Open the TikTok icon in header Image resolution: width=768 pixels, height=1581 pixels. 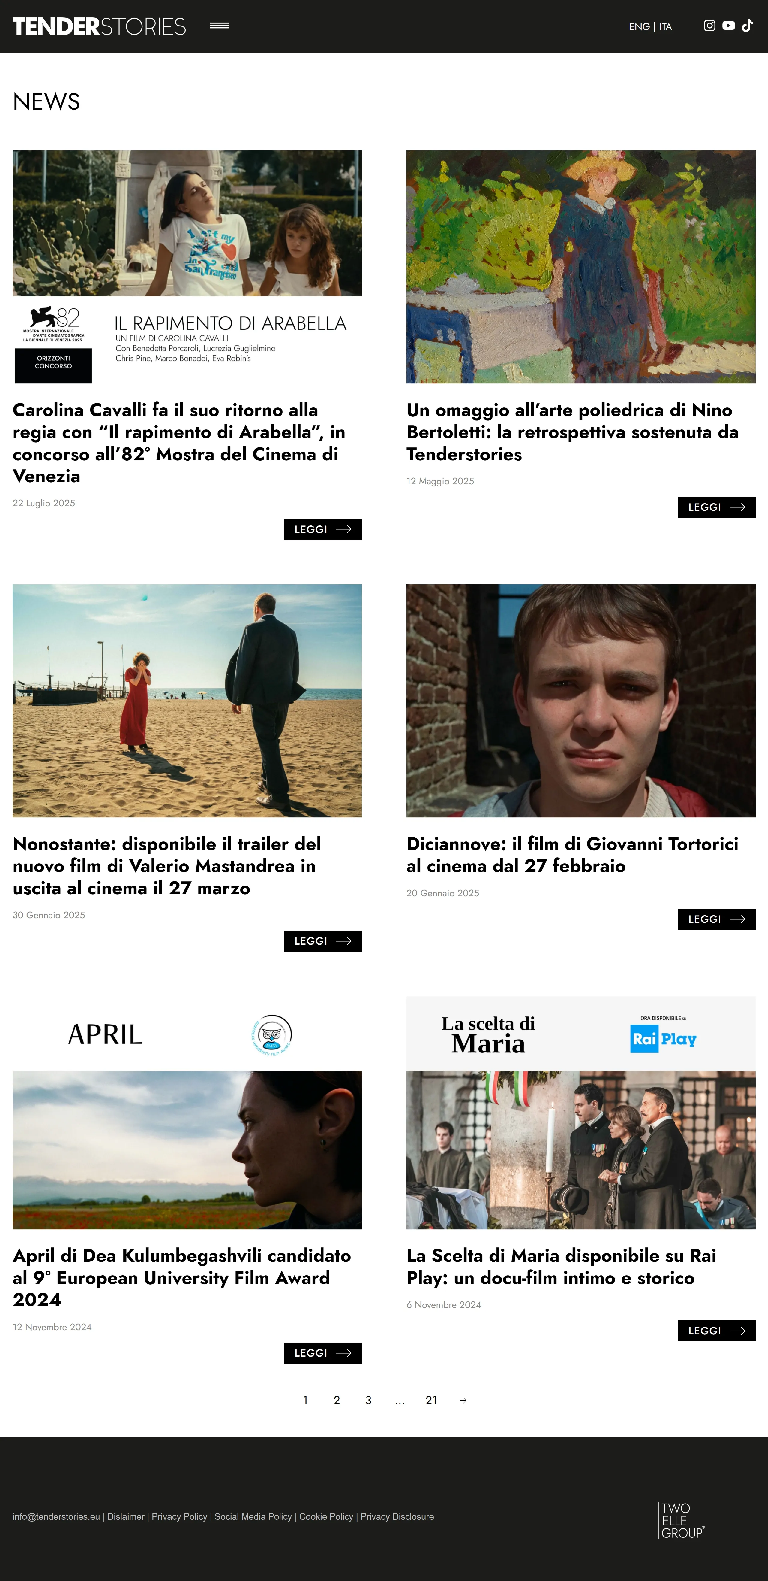[x=747, y=26]
